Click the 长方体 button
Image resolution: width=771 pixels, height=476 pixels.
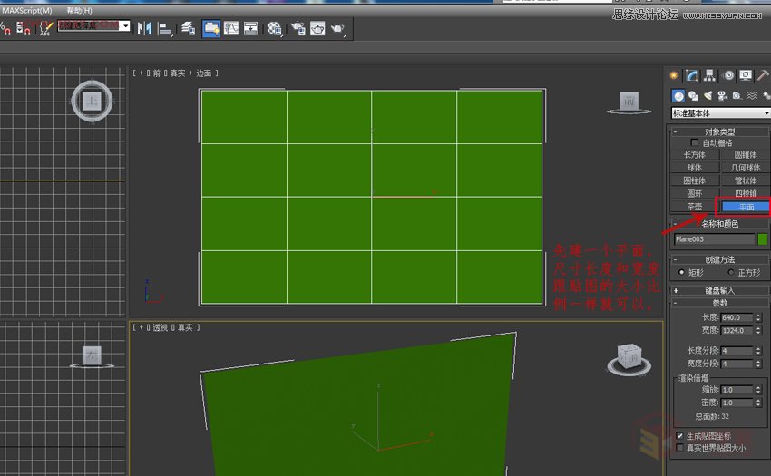pyautogui.click(x=694, y=154)
